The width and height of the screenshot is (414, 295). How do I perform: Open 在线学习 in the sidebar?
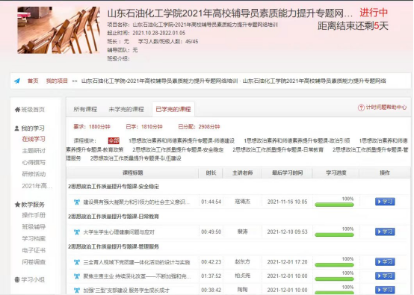click(34, 139)
